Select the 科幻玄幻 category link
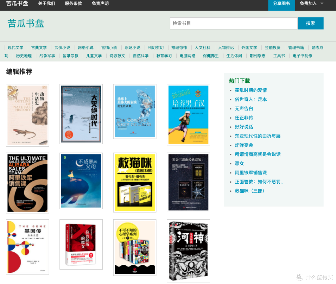 click(156, 48)
